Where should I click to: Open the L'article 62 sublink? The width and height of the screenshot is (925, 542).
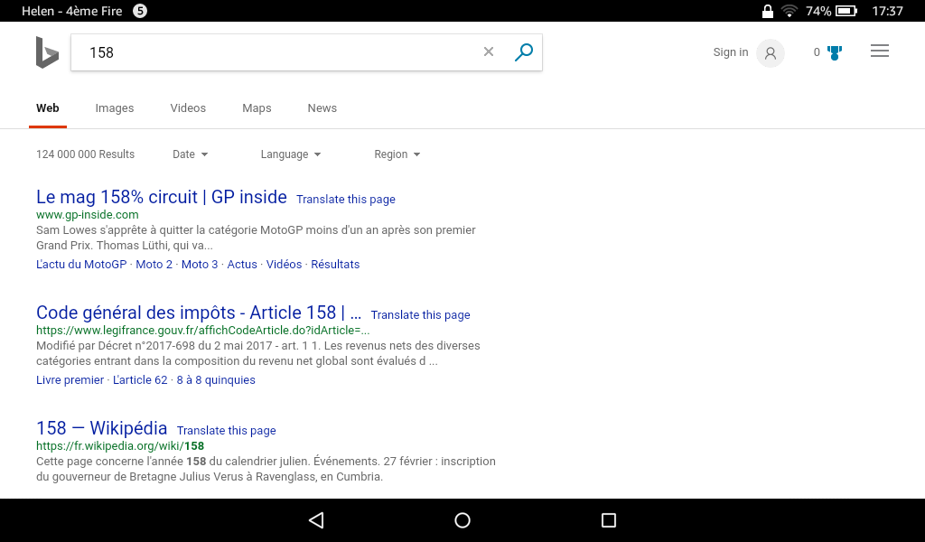tap(140, 379)
